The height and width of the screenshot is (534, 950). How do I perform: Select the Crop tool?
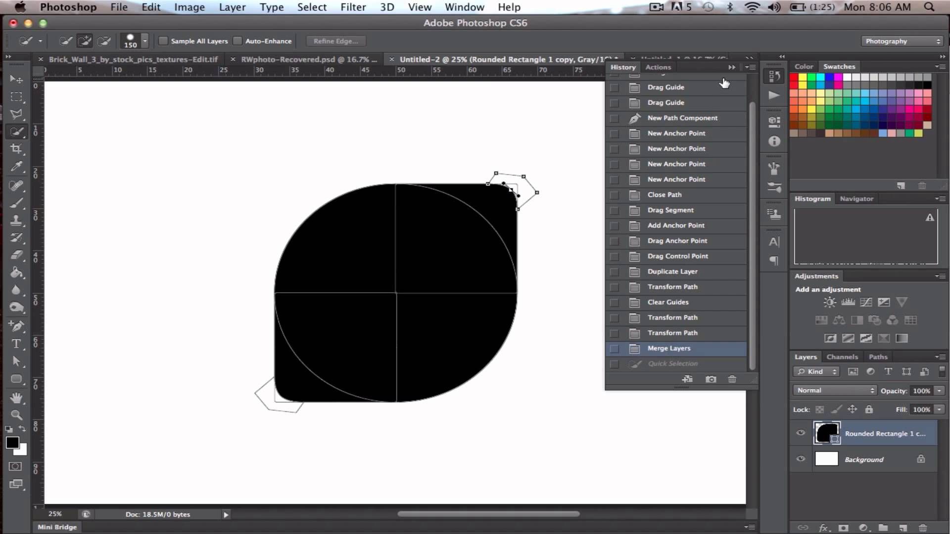click(16, 149)
